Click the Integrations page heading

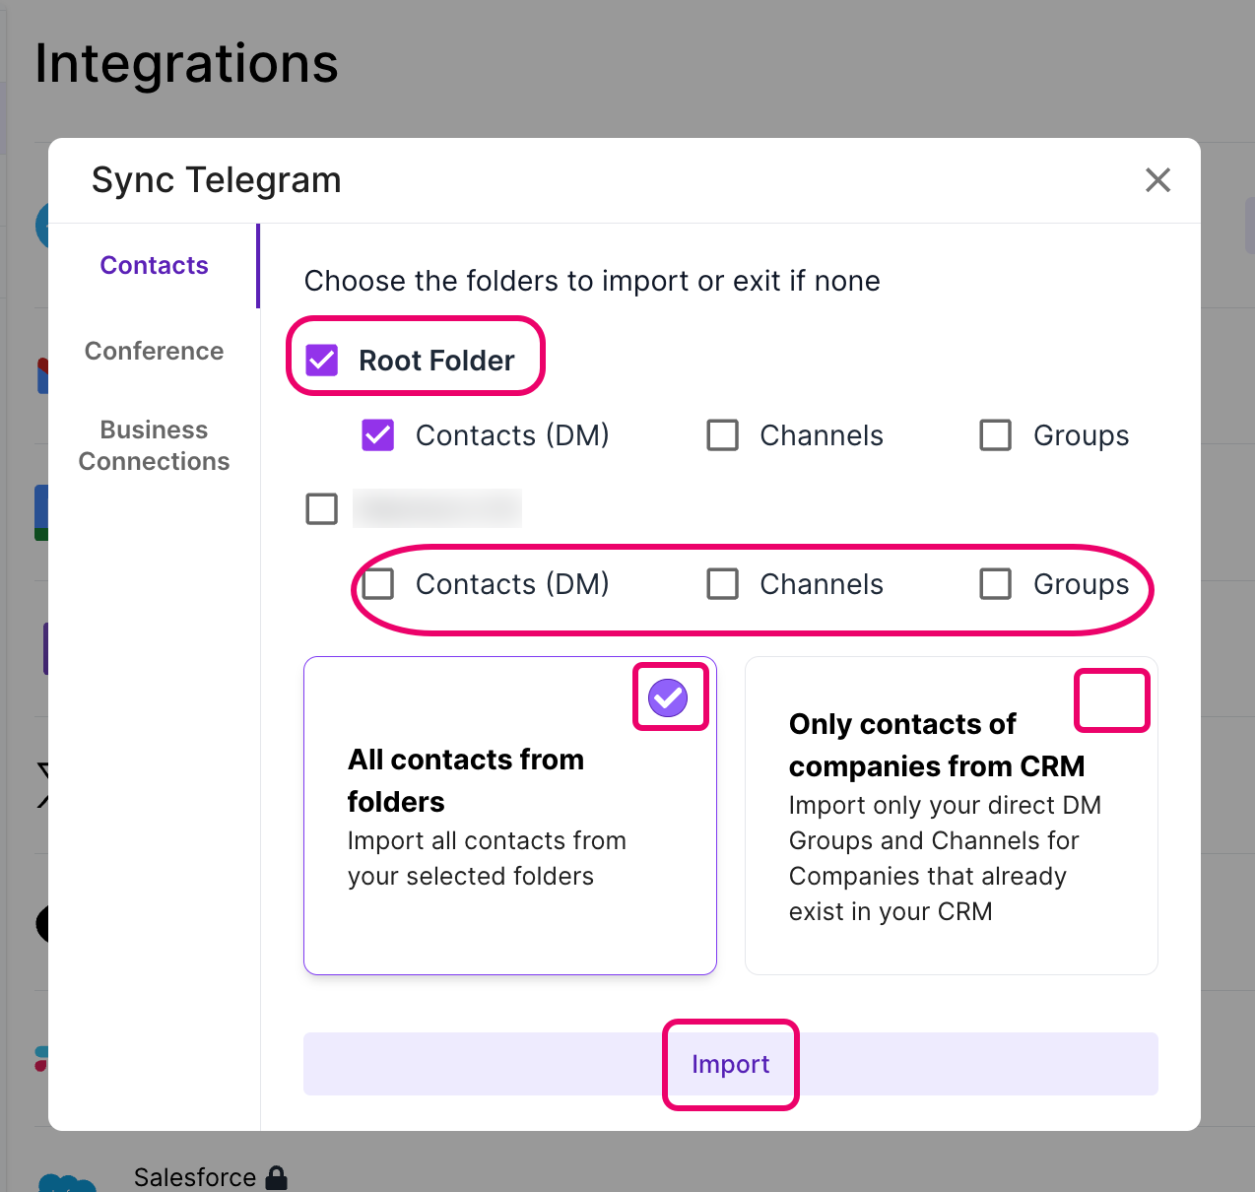coord(187,64)
